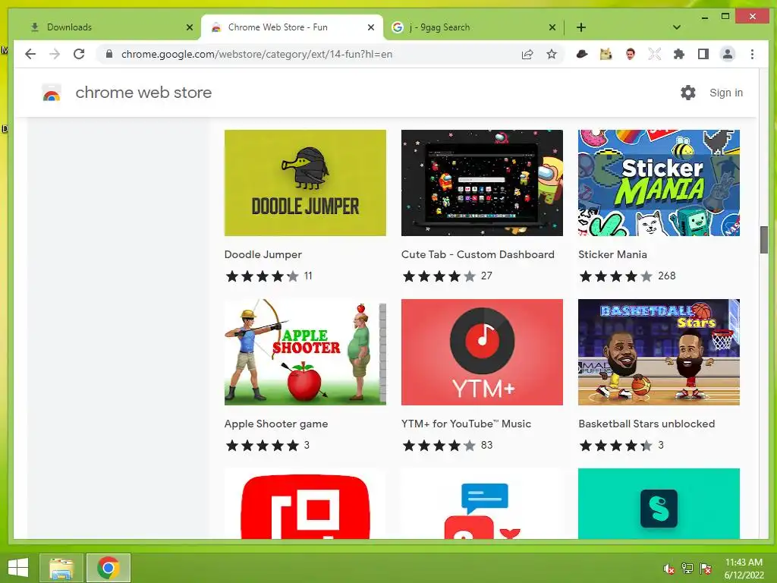Open Action Center flag icon
Screen dimensions: 777x583
(x=706, y=569)
